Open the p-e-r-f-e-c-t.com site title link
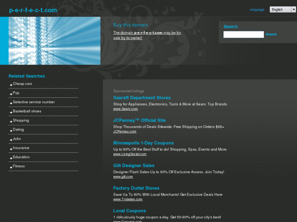297x222 pixels. (33, 10)
